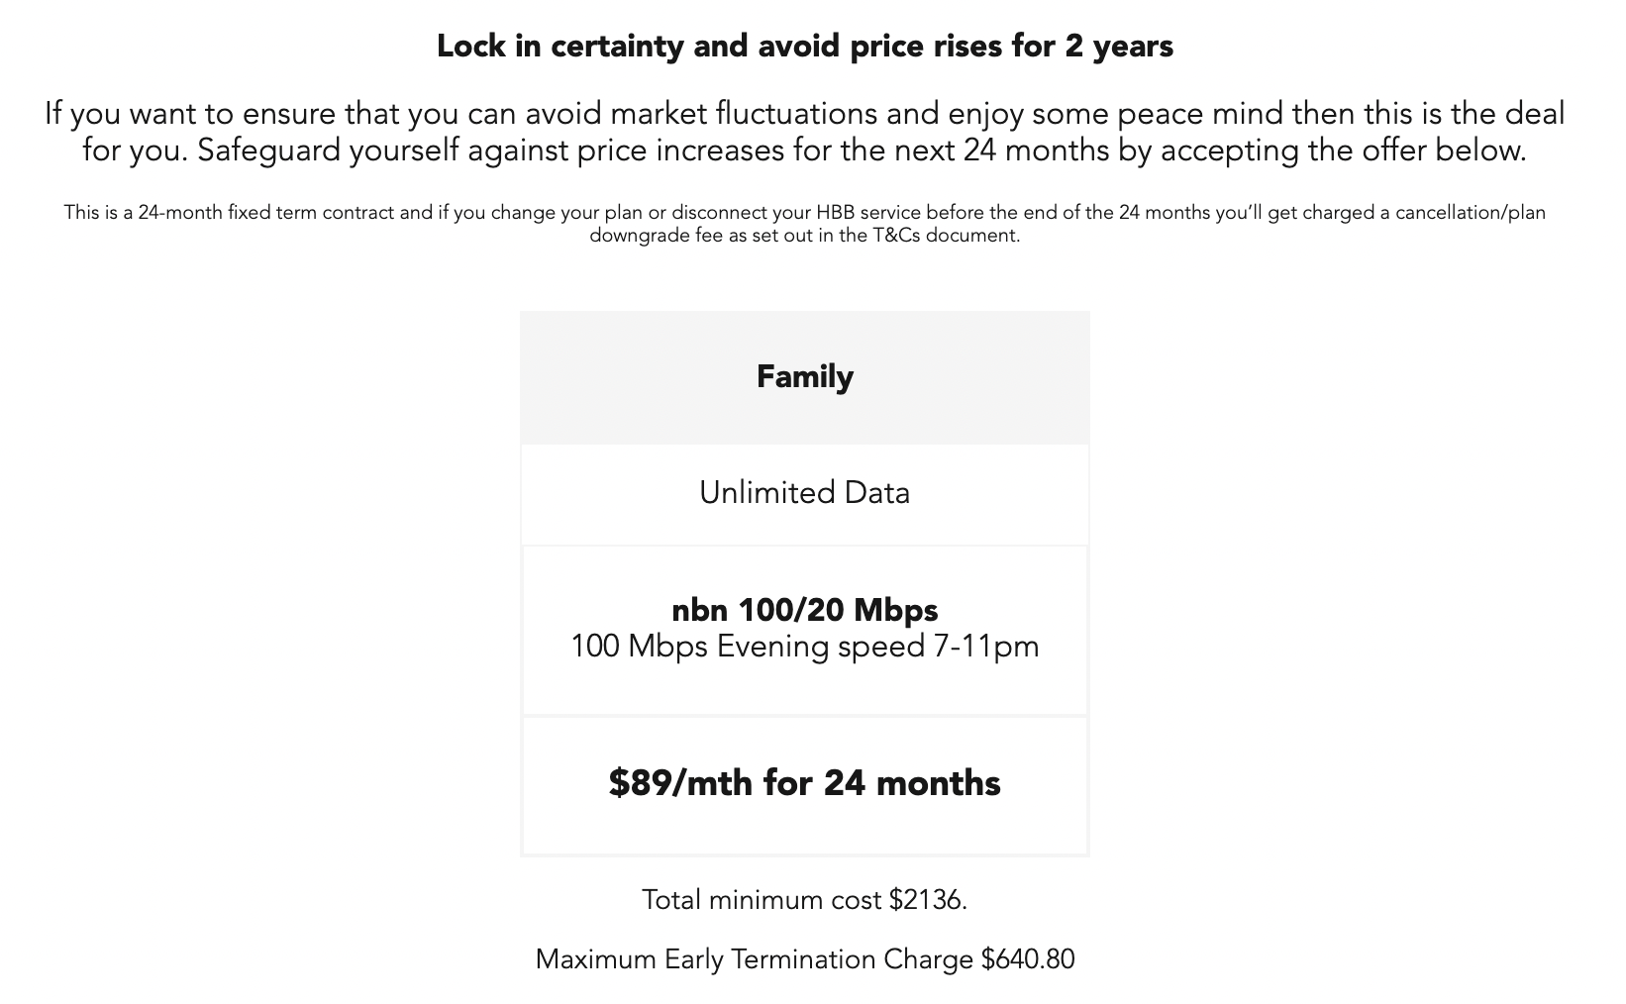Click the 24-month fixed term contract disclaimer
Image resolution: width=1626 pixels, height=1004 pixels.
tap(804, 224)
